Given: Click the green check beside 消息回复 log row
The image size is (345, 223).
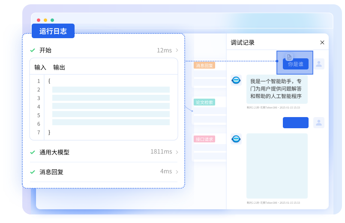Looking at the screenshot, I should [33, 172].
